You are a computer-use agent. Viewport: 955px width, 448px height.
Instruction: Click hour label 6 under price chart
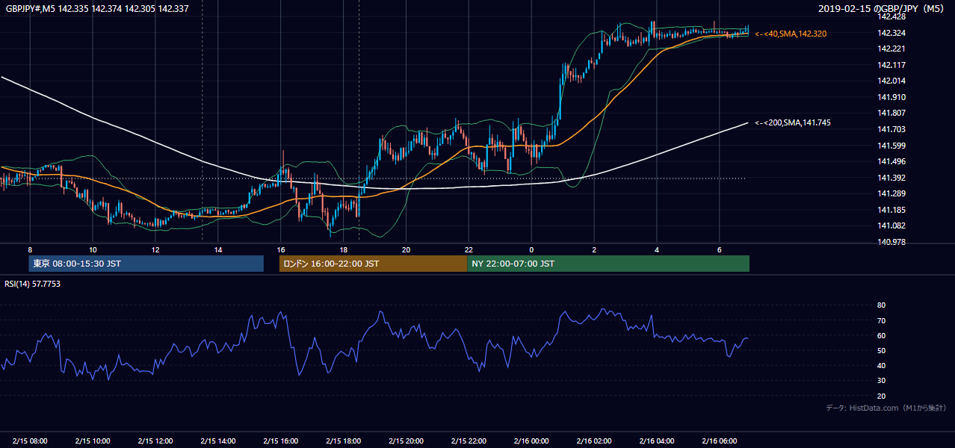click(720, 249)
